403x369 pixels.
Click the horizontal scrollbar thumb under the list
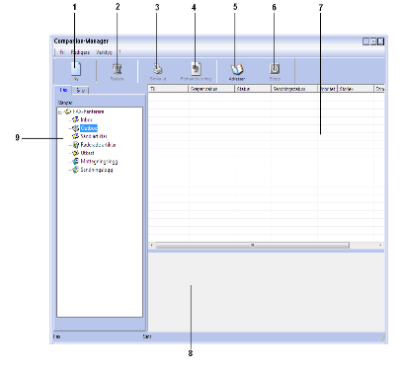(x=252, y=246)
